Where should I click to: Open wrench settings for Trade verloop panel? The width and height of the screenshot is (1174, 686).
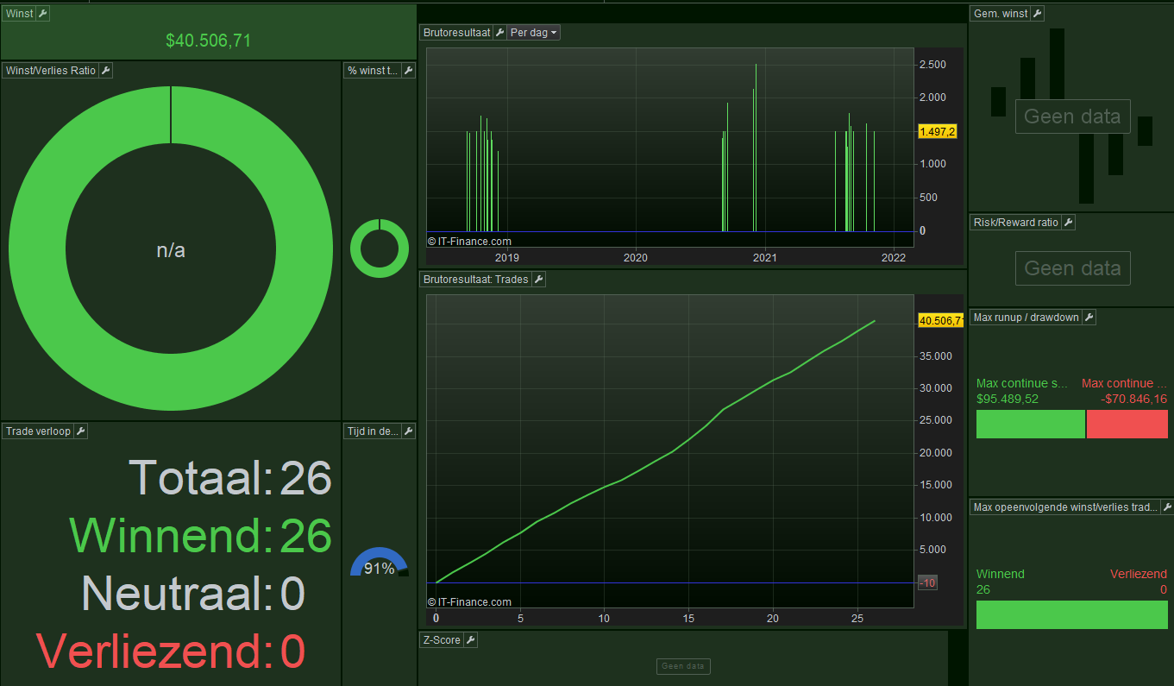tap(81, 431)
